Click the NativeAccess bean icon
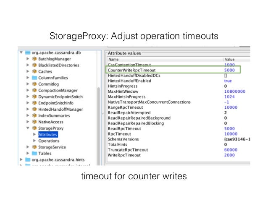Screen dimensions: 268x201 coord(34,122)
